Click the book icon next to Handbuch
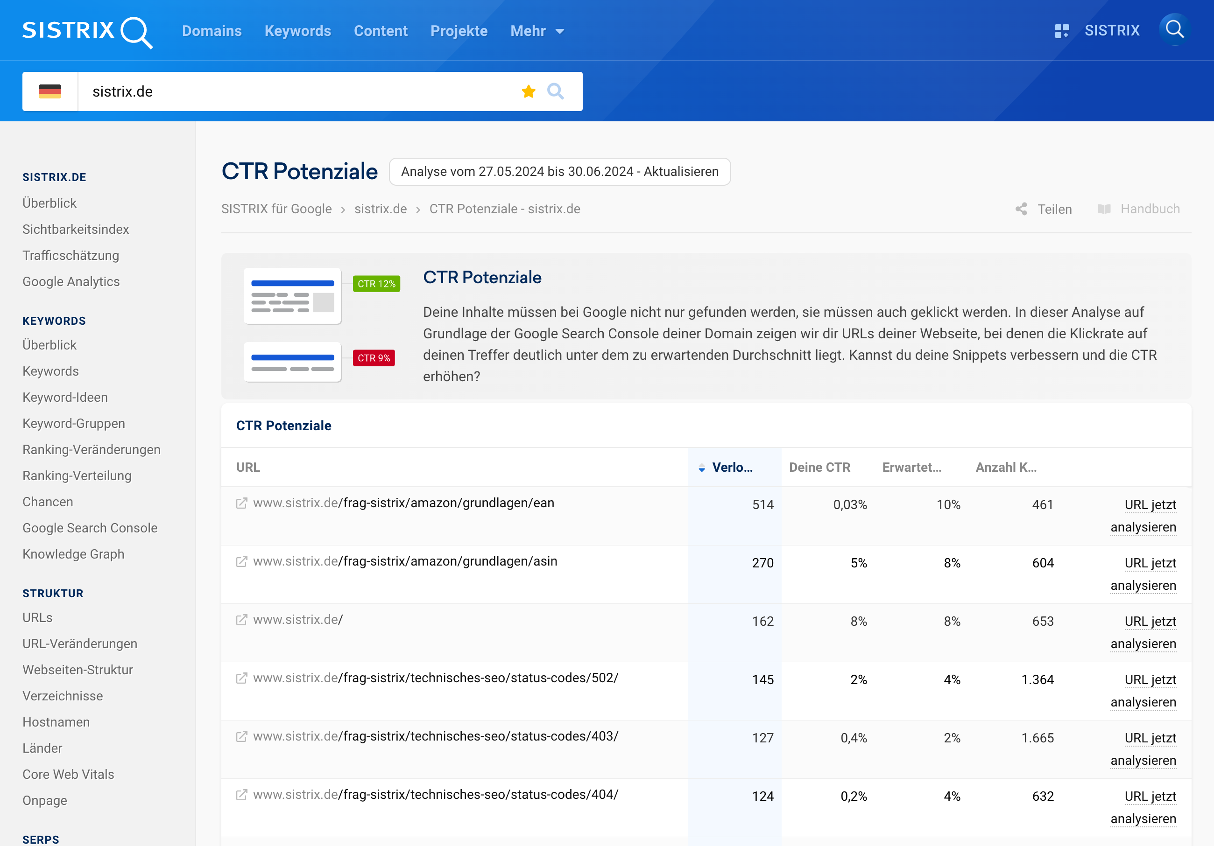 (x=1104, y=209)
